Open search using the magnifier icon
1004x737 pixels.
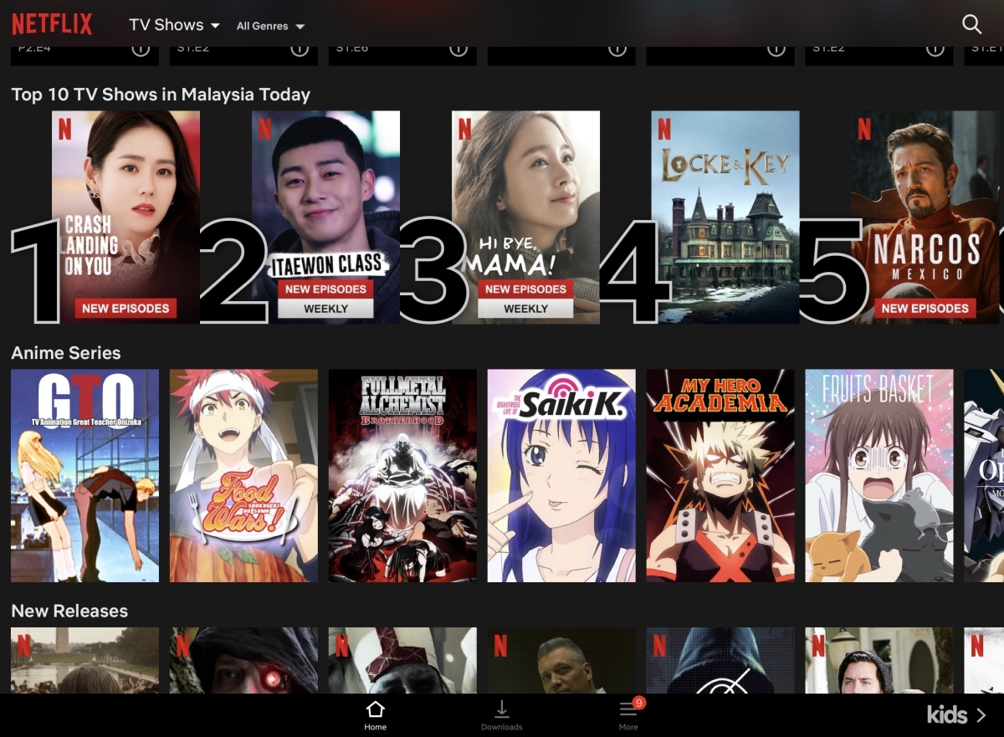pyautogui.click(x=972, y=24)
